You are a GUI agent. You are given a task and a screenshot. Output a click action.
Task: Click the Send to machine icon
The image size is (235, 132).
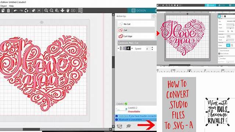click(120, 126)
